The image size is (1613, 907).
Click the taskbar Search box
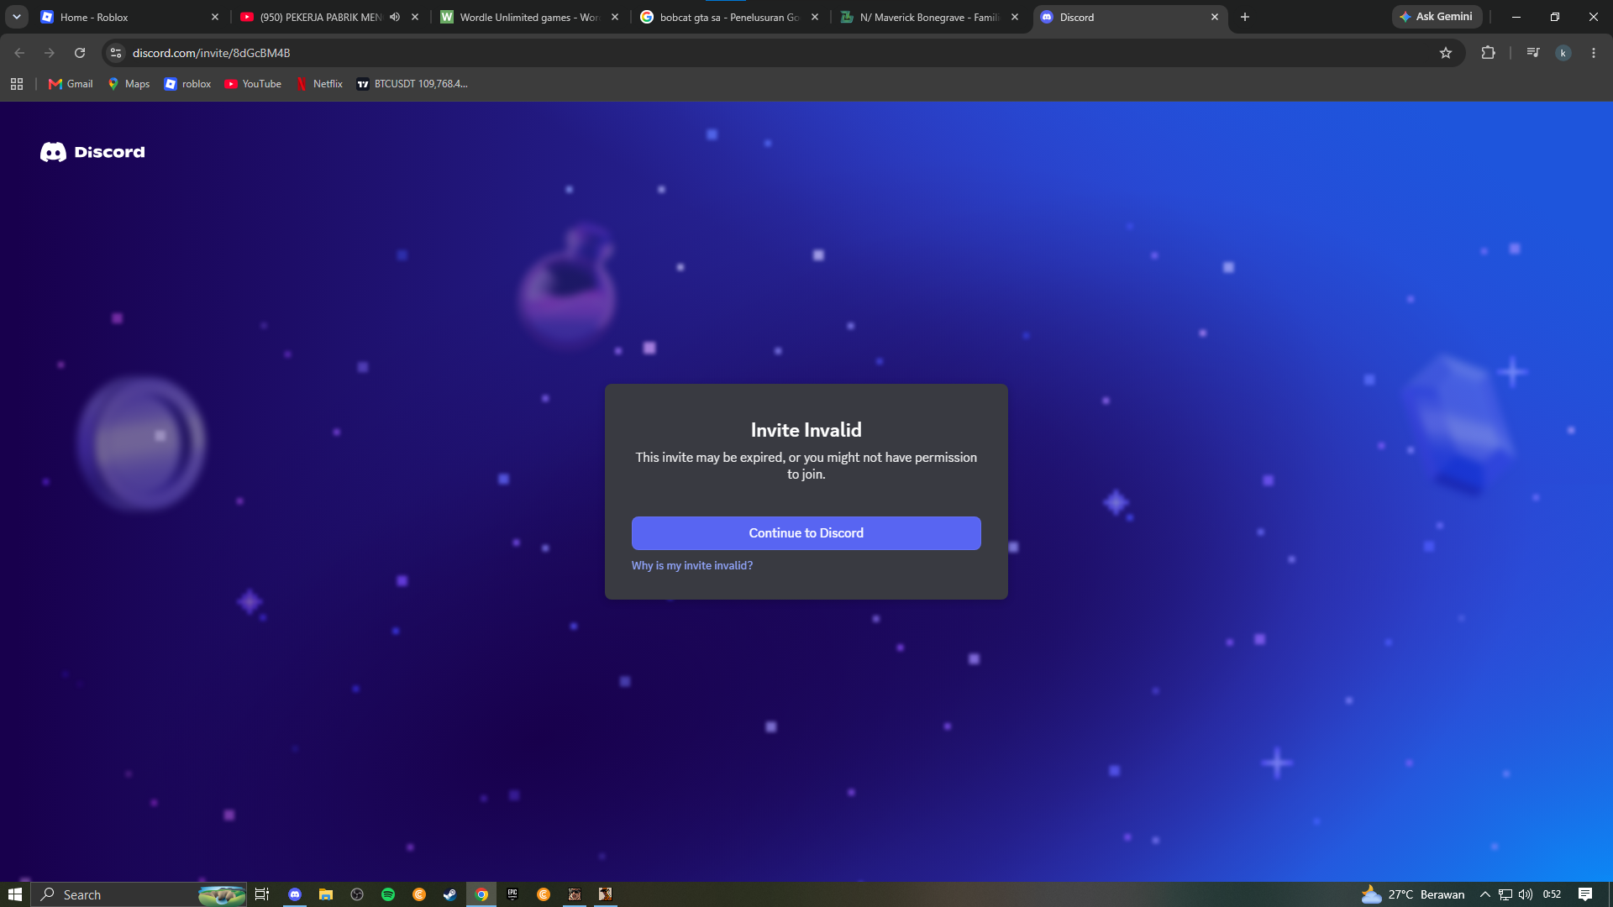[139, 894]
